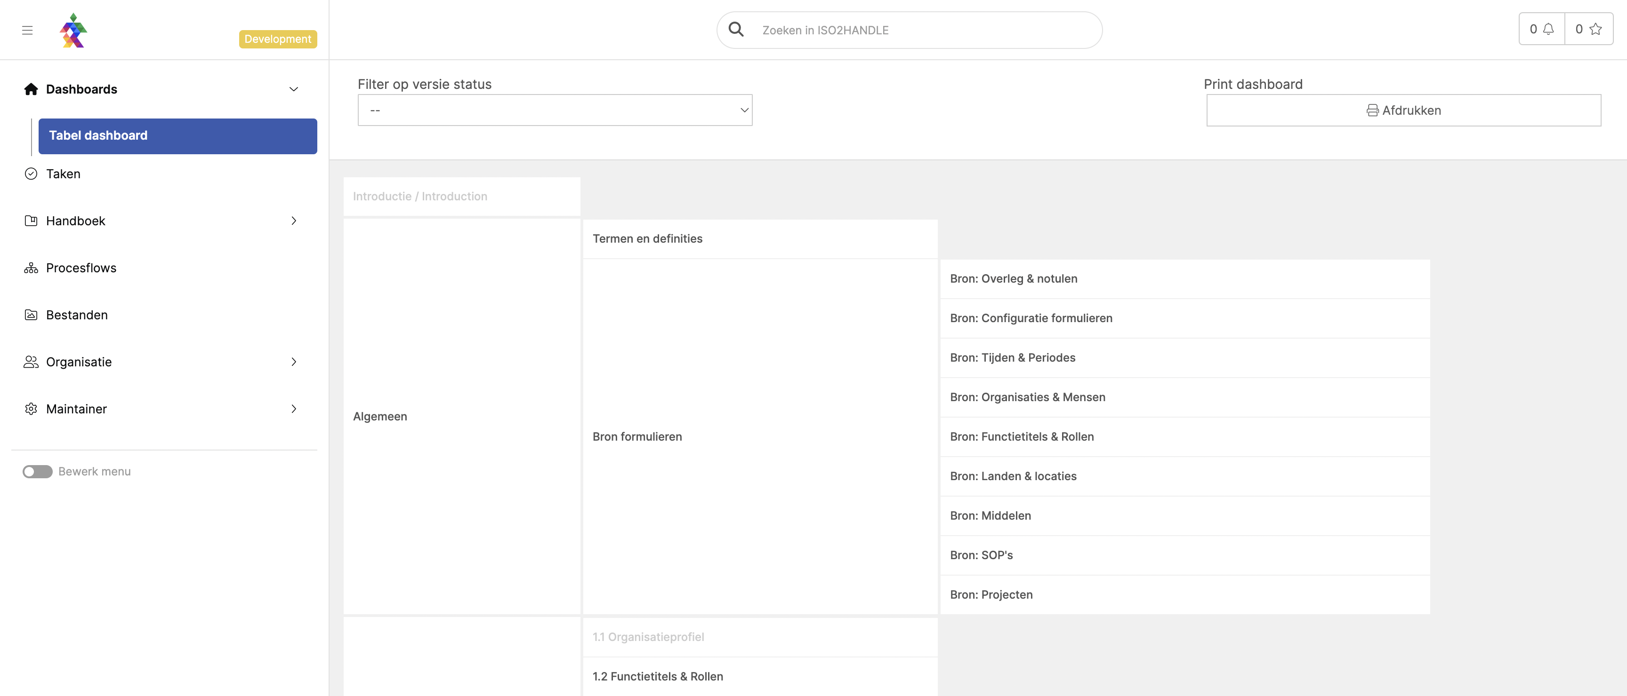Open the Filter op versie status dropdown
This screenshot has width=1627, height=696.
point(555,111)
